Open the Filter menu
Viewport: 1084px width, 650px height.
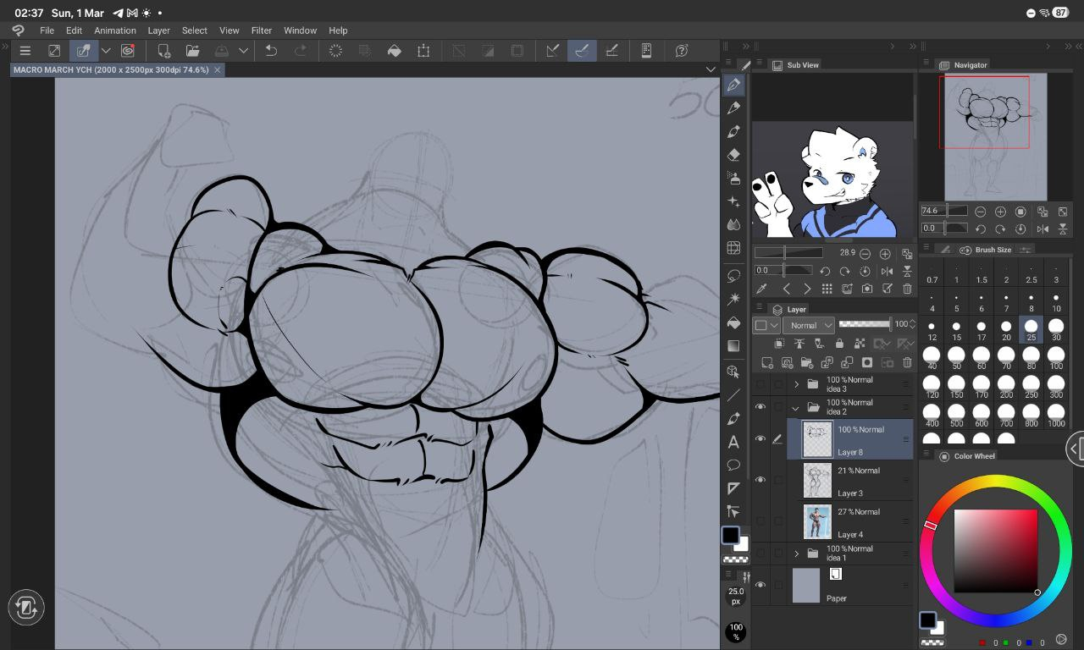click(x=261, y=30)
